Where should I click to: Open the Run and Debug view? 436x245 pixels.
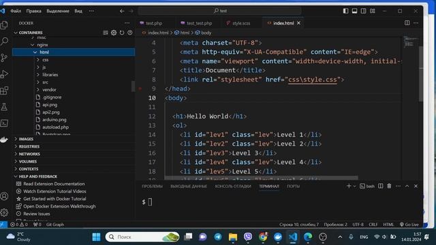[x=4, y=74]
